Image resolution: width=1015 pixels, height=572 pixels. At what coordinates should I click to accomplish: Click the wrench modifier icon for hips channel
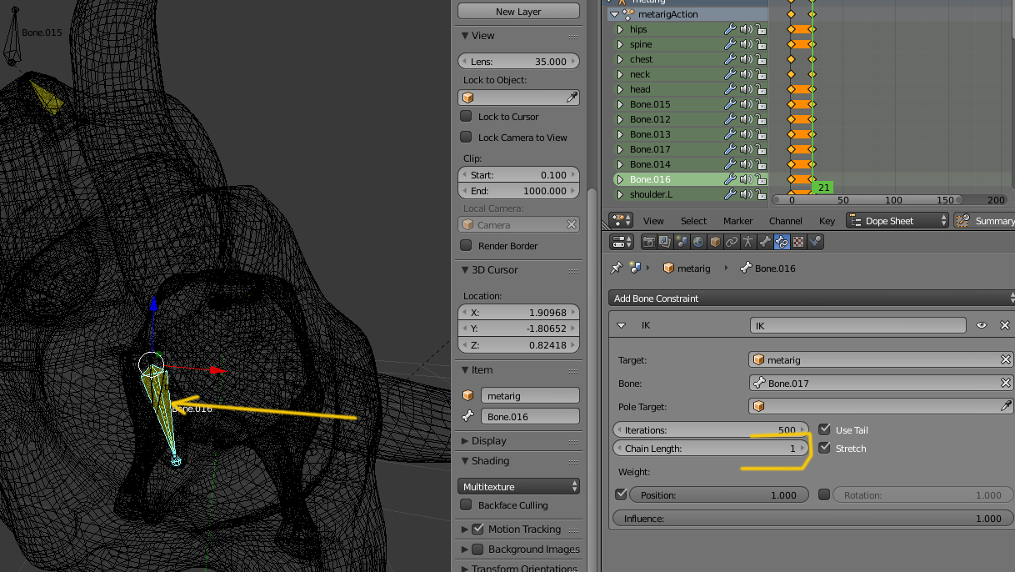coord(730,29)
